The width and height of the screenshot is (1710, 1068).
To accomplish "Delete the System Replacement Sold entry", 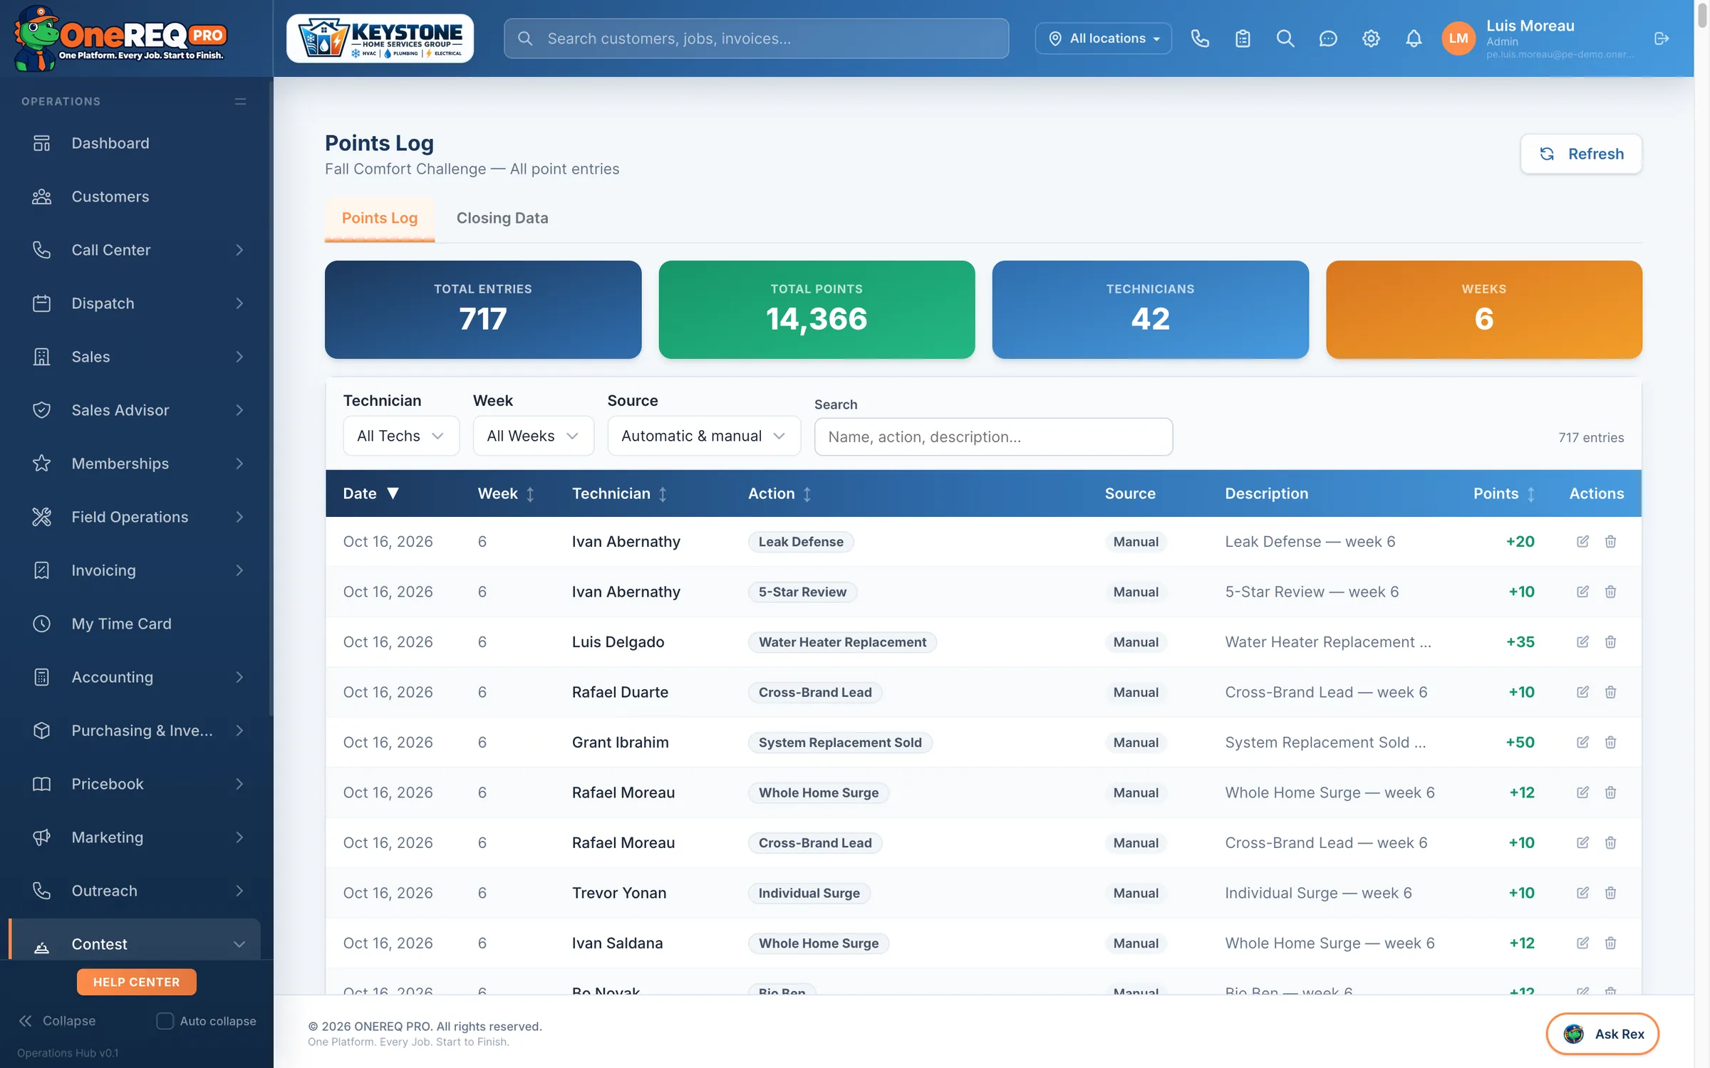I will [x=1610, y=743].
